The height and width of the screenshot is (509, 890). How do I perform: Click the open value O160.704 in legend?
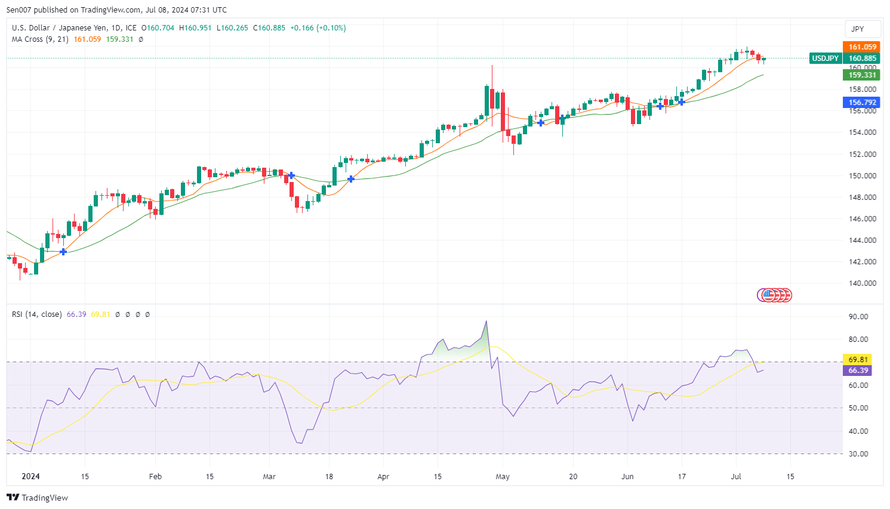click(158, 28)
